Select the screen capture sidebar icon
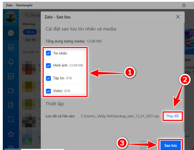This screenshot has width=194, height=150. tap(11, 120)
